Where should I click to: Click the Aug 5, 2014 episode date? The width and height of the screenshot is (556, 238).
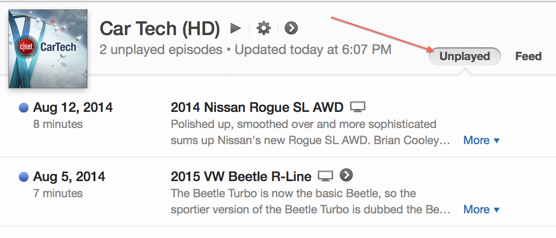pyautogui.click(x=69, y=176)
